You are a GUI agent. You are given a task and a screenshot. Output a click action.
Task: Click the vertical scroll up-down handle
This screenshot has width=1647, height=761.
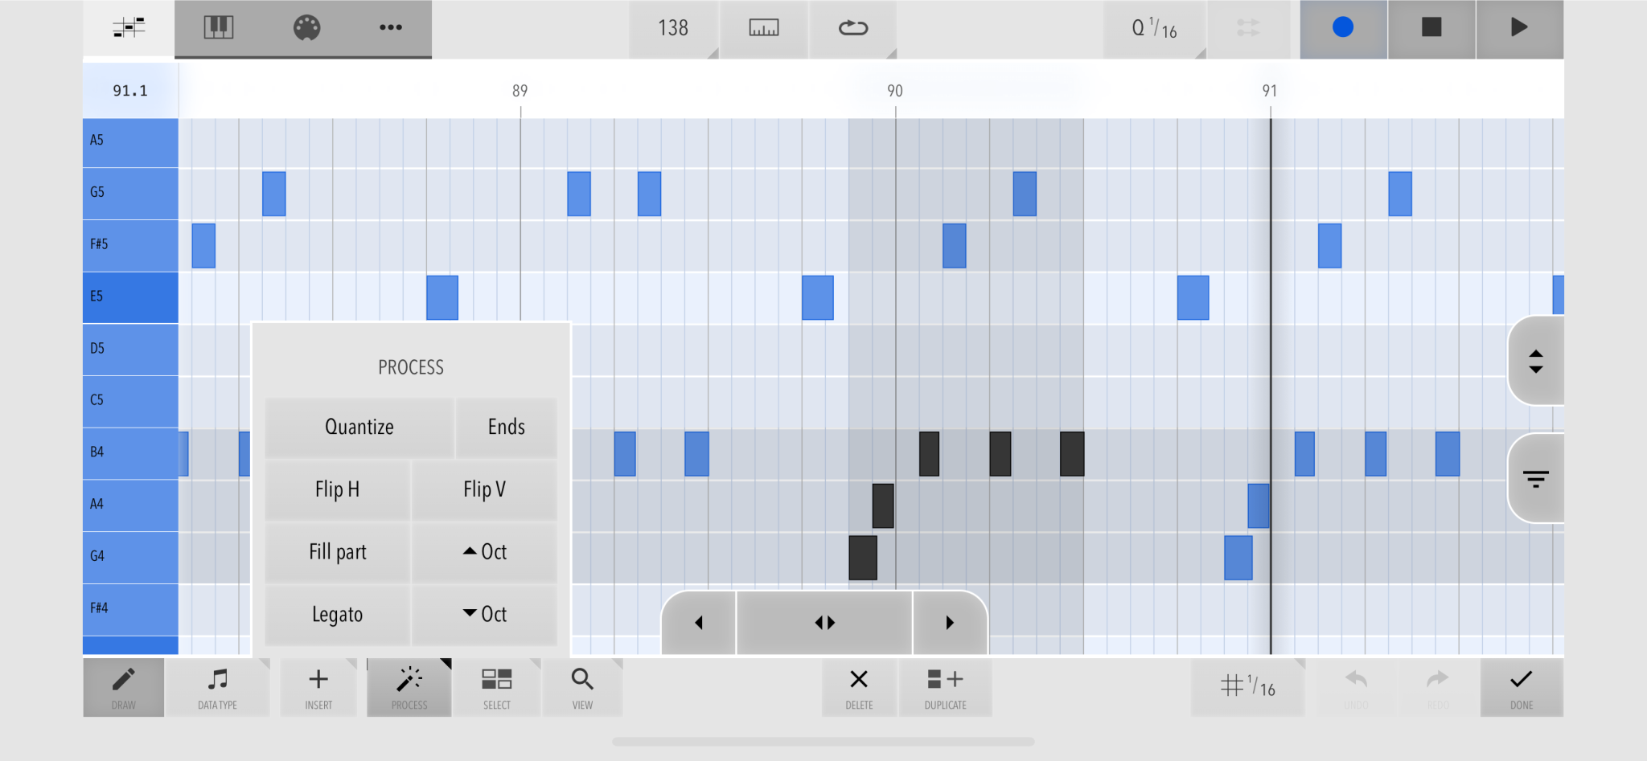point(1536,361)
